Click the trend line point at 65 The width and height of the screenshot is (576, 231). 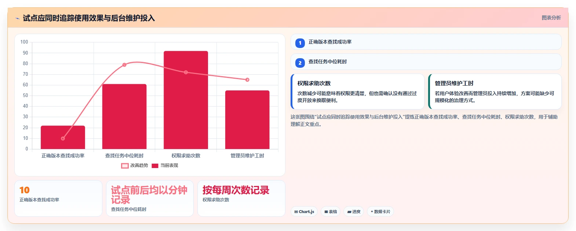pos(247,80)
